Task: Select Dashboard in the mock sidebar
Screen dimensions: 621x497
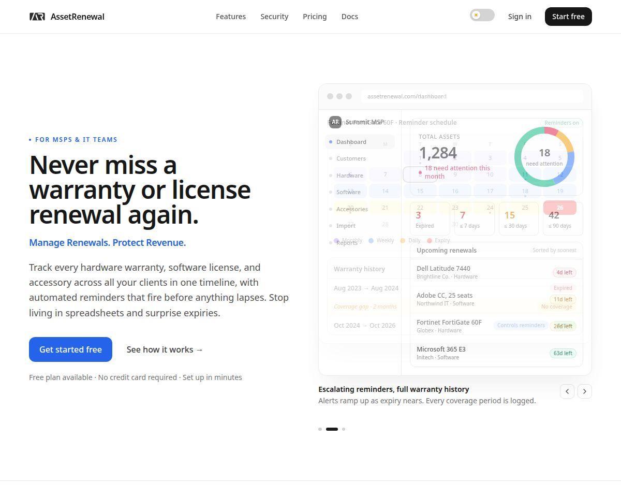Action: 360,142
